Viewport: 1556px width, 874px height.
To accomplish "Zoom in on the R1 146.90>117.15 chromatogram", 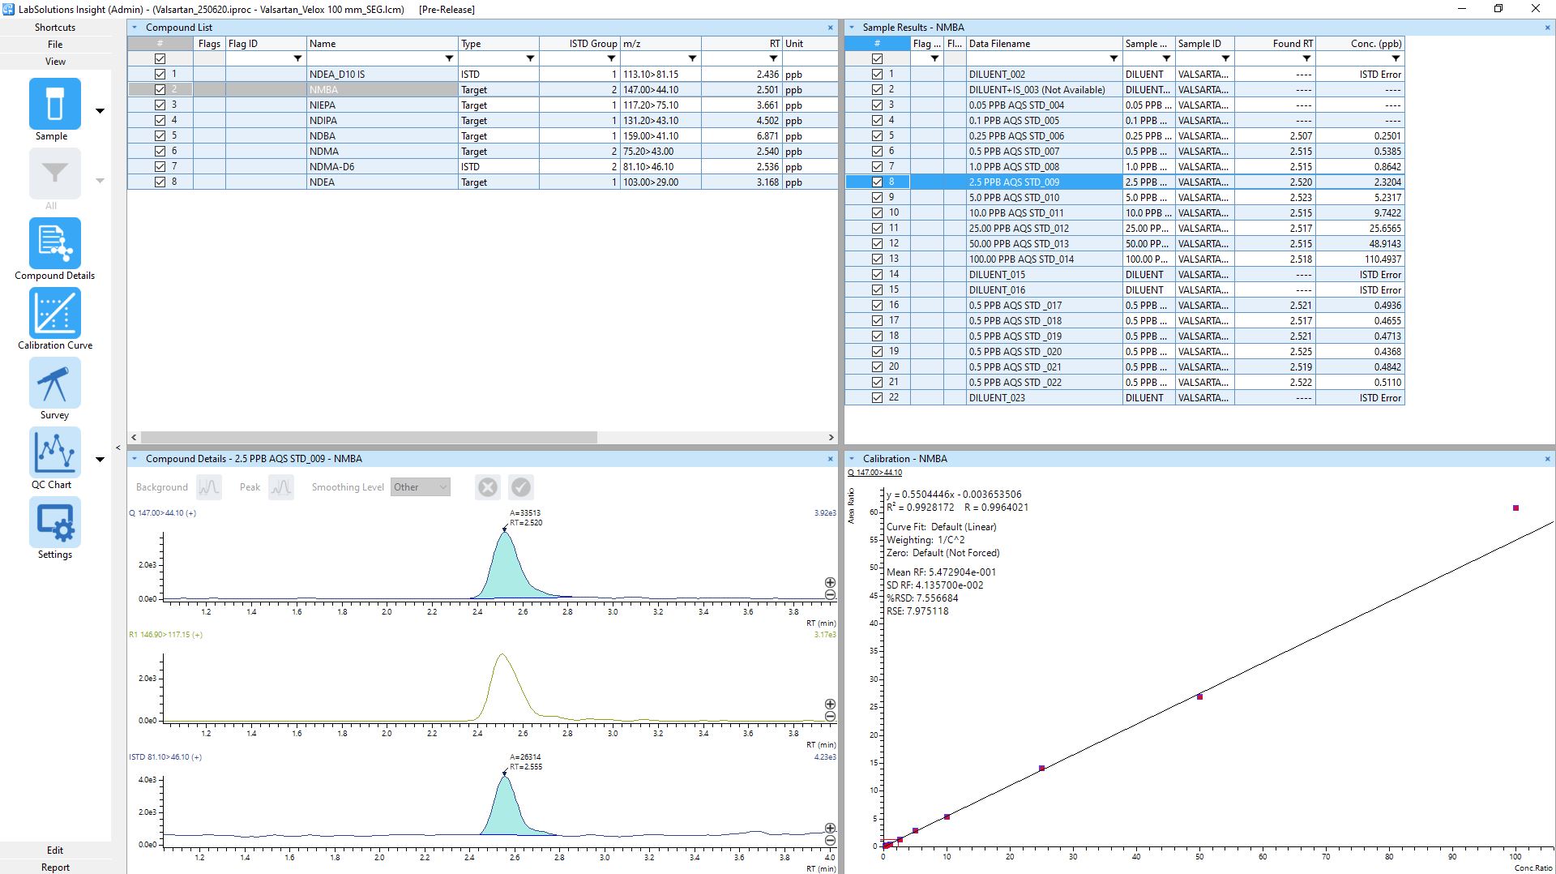I will pyautogui.click(x=830, y=705).
